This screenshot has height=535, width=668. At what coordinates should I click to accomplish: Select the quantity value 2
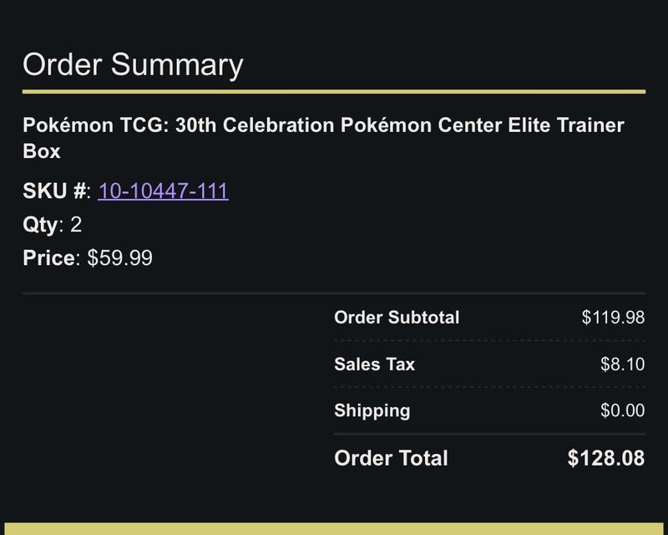[x=76, y=224]
